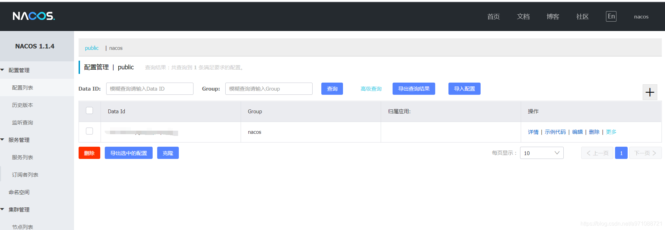Select 监听查询 in the sidebar
This screenshot has width=665, height=230.
click(x=22, y=122)
